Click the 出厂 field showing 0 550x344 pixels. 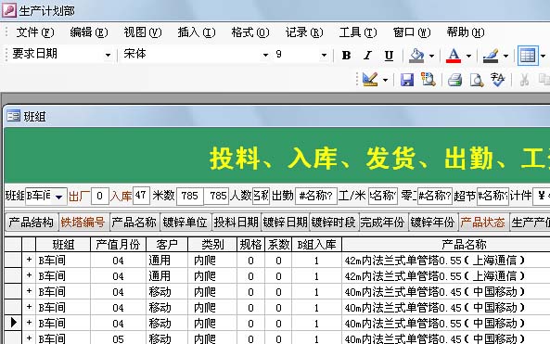coord(99,196)
